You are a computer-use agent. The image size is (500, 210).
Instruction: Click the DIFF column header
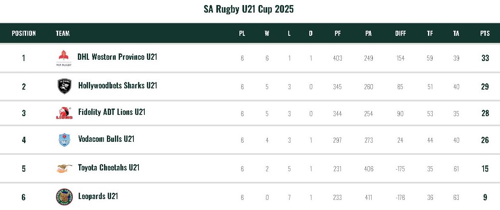(x=401, y=33)
